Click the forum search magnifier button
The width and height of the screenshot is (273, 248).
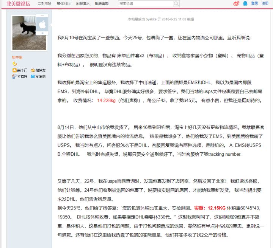[176, 4]
